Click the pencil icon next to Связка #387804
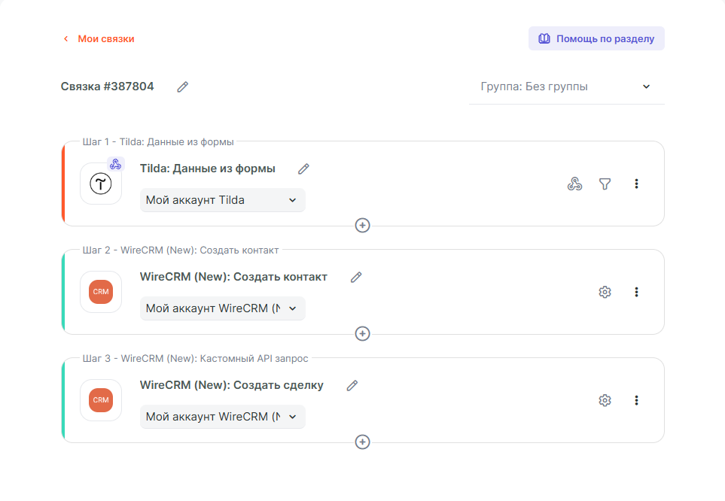725x501 pixels. pos(182,87)
